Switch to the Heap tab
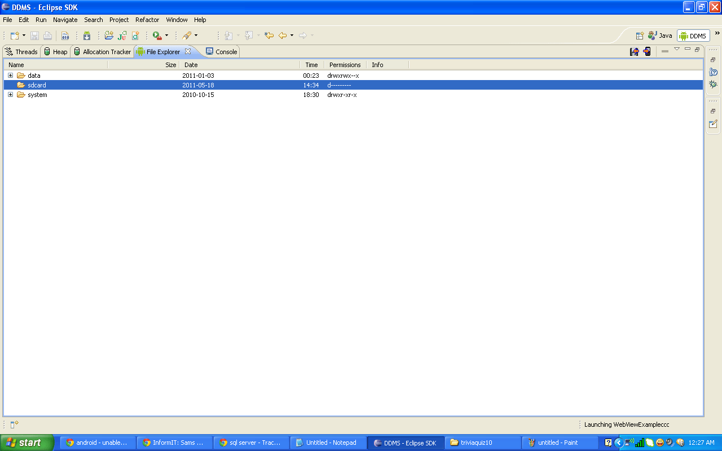The width and height of the screenshot is (722, 451). pos(55,52)
